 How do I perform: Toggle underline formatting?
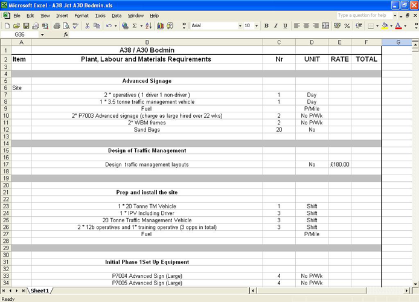tap(285, 25)
